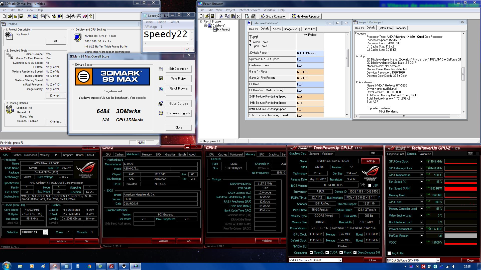Open the Power Consumption sensor dropdown
Screen dimensions: 481x270
pyautogui.click(x=422, y=229)
